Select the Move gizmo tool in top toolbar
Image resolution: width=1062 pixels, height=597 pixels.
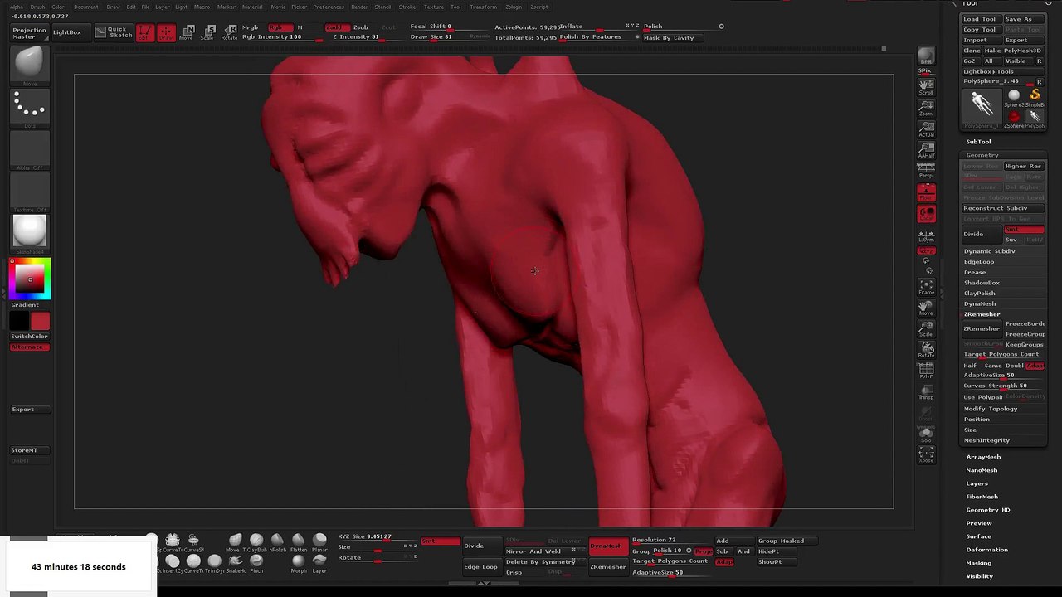188,32
